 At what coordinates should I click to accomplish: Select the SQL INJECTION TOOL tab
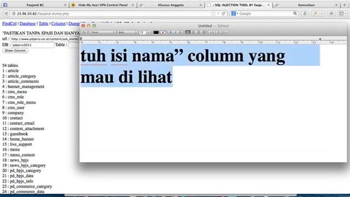click(238, 5)
